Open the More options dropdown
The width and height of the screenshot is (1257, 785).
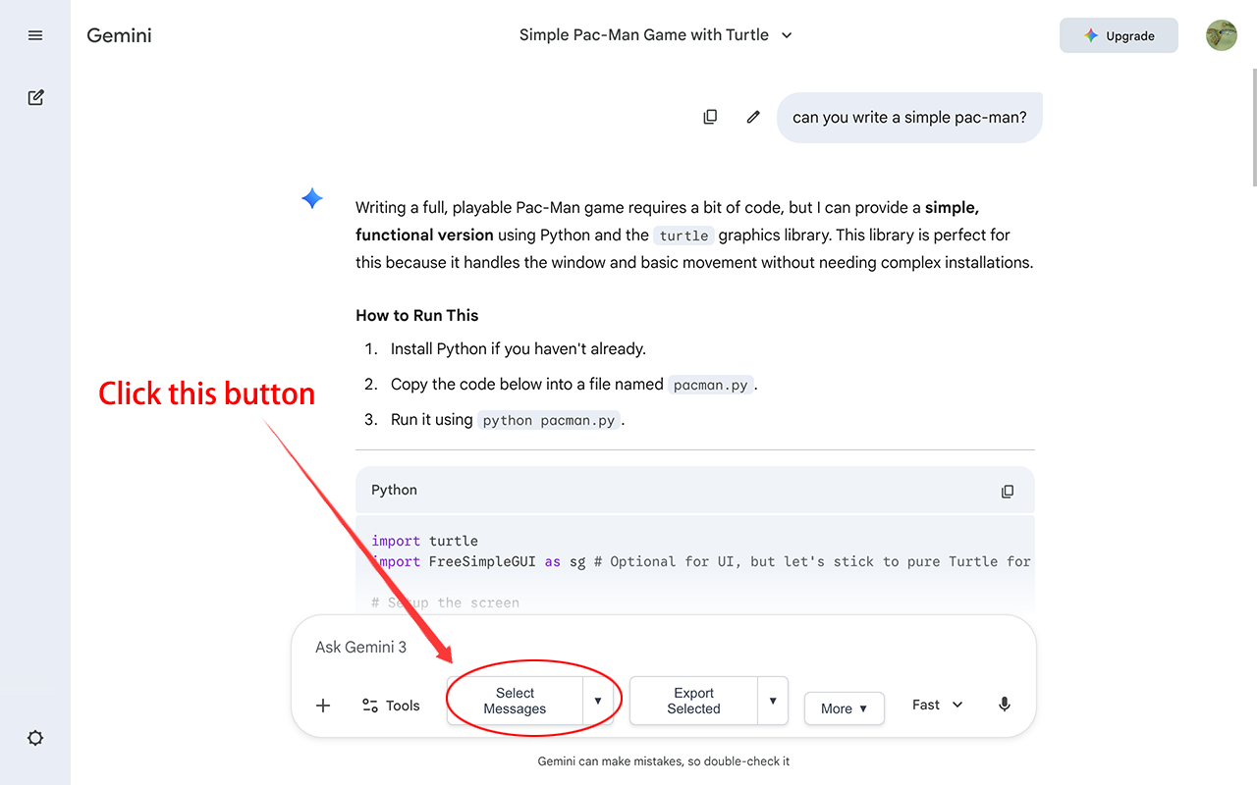844,707
